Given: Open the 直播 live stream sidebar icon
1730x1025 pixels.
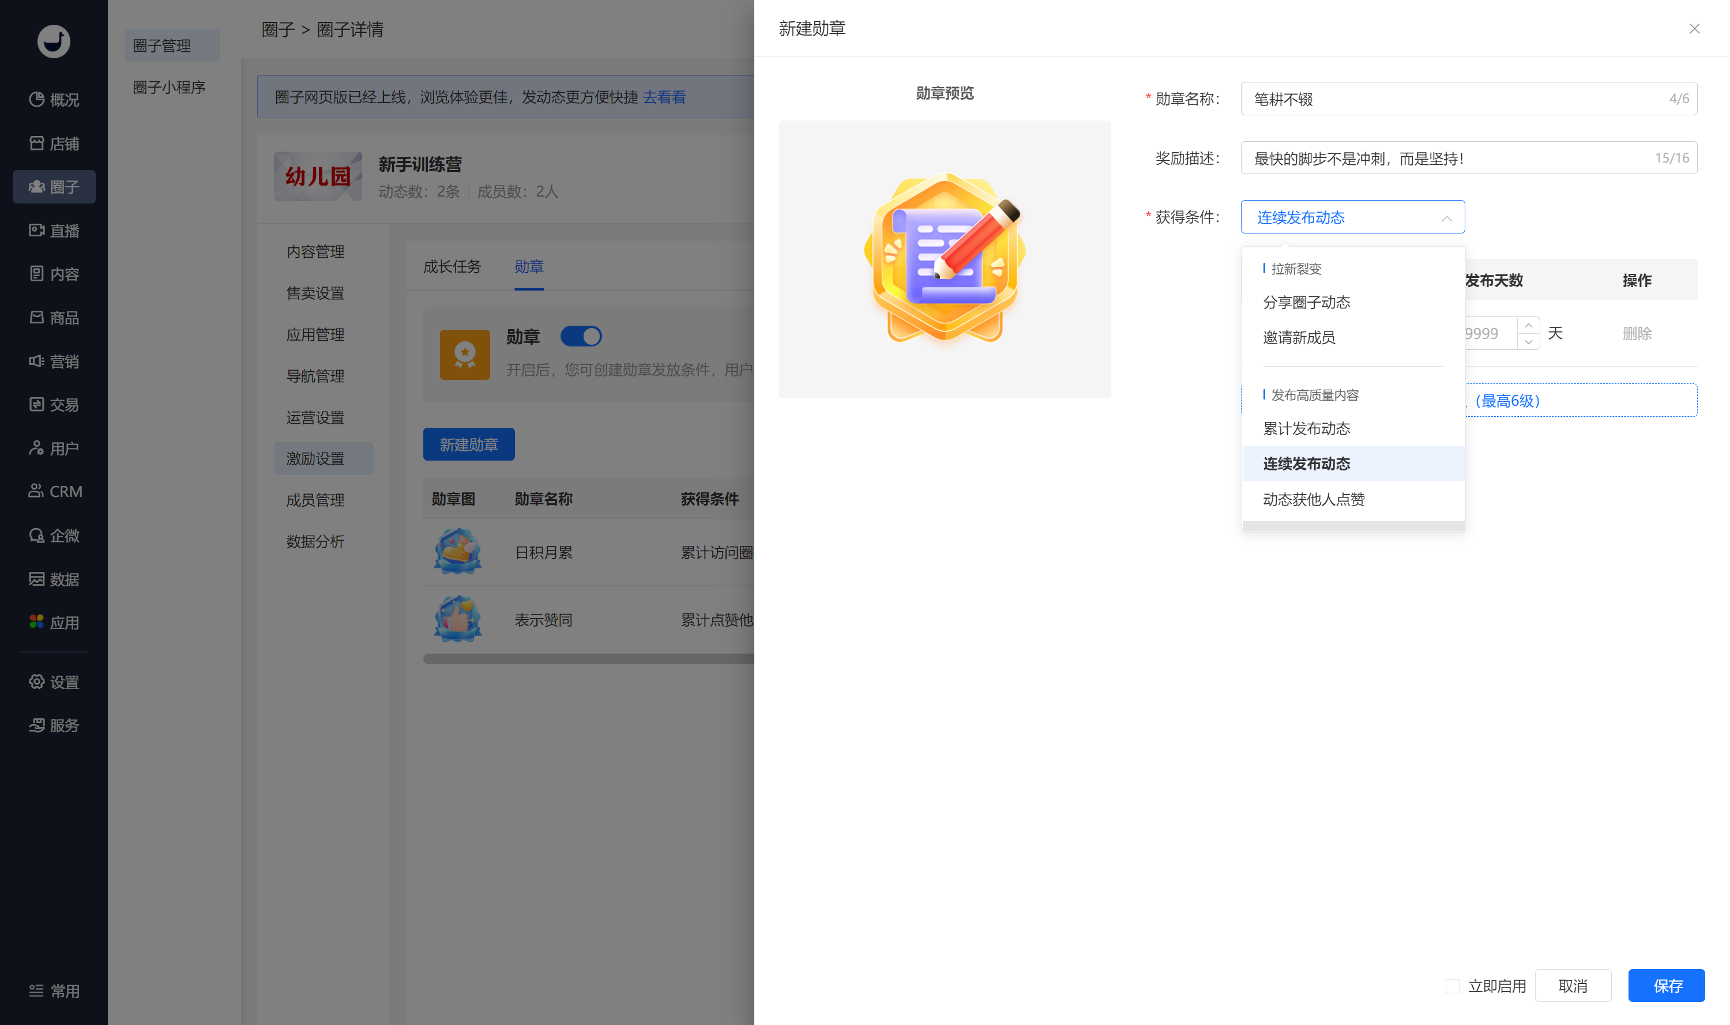Looking at the screenshot, I should click(x=36, y=230).
